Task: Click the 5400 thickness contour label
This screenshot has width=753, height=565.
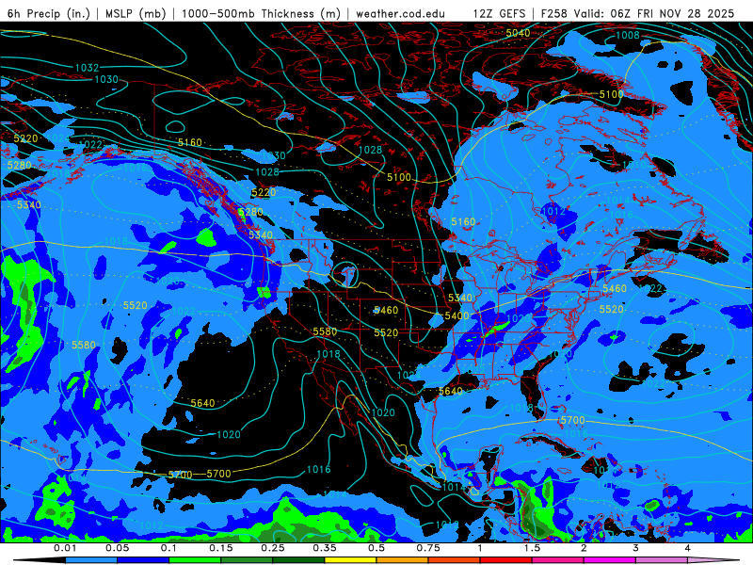Action: click(x=457, y=315)
